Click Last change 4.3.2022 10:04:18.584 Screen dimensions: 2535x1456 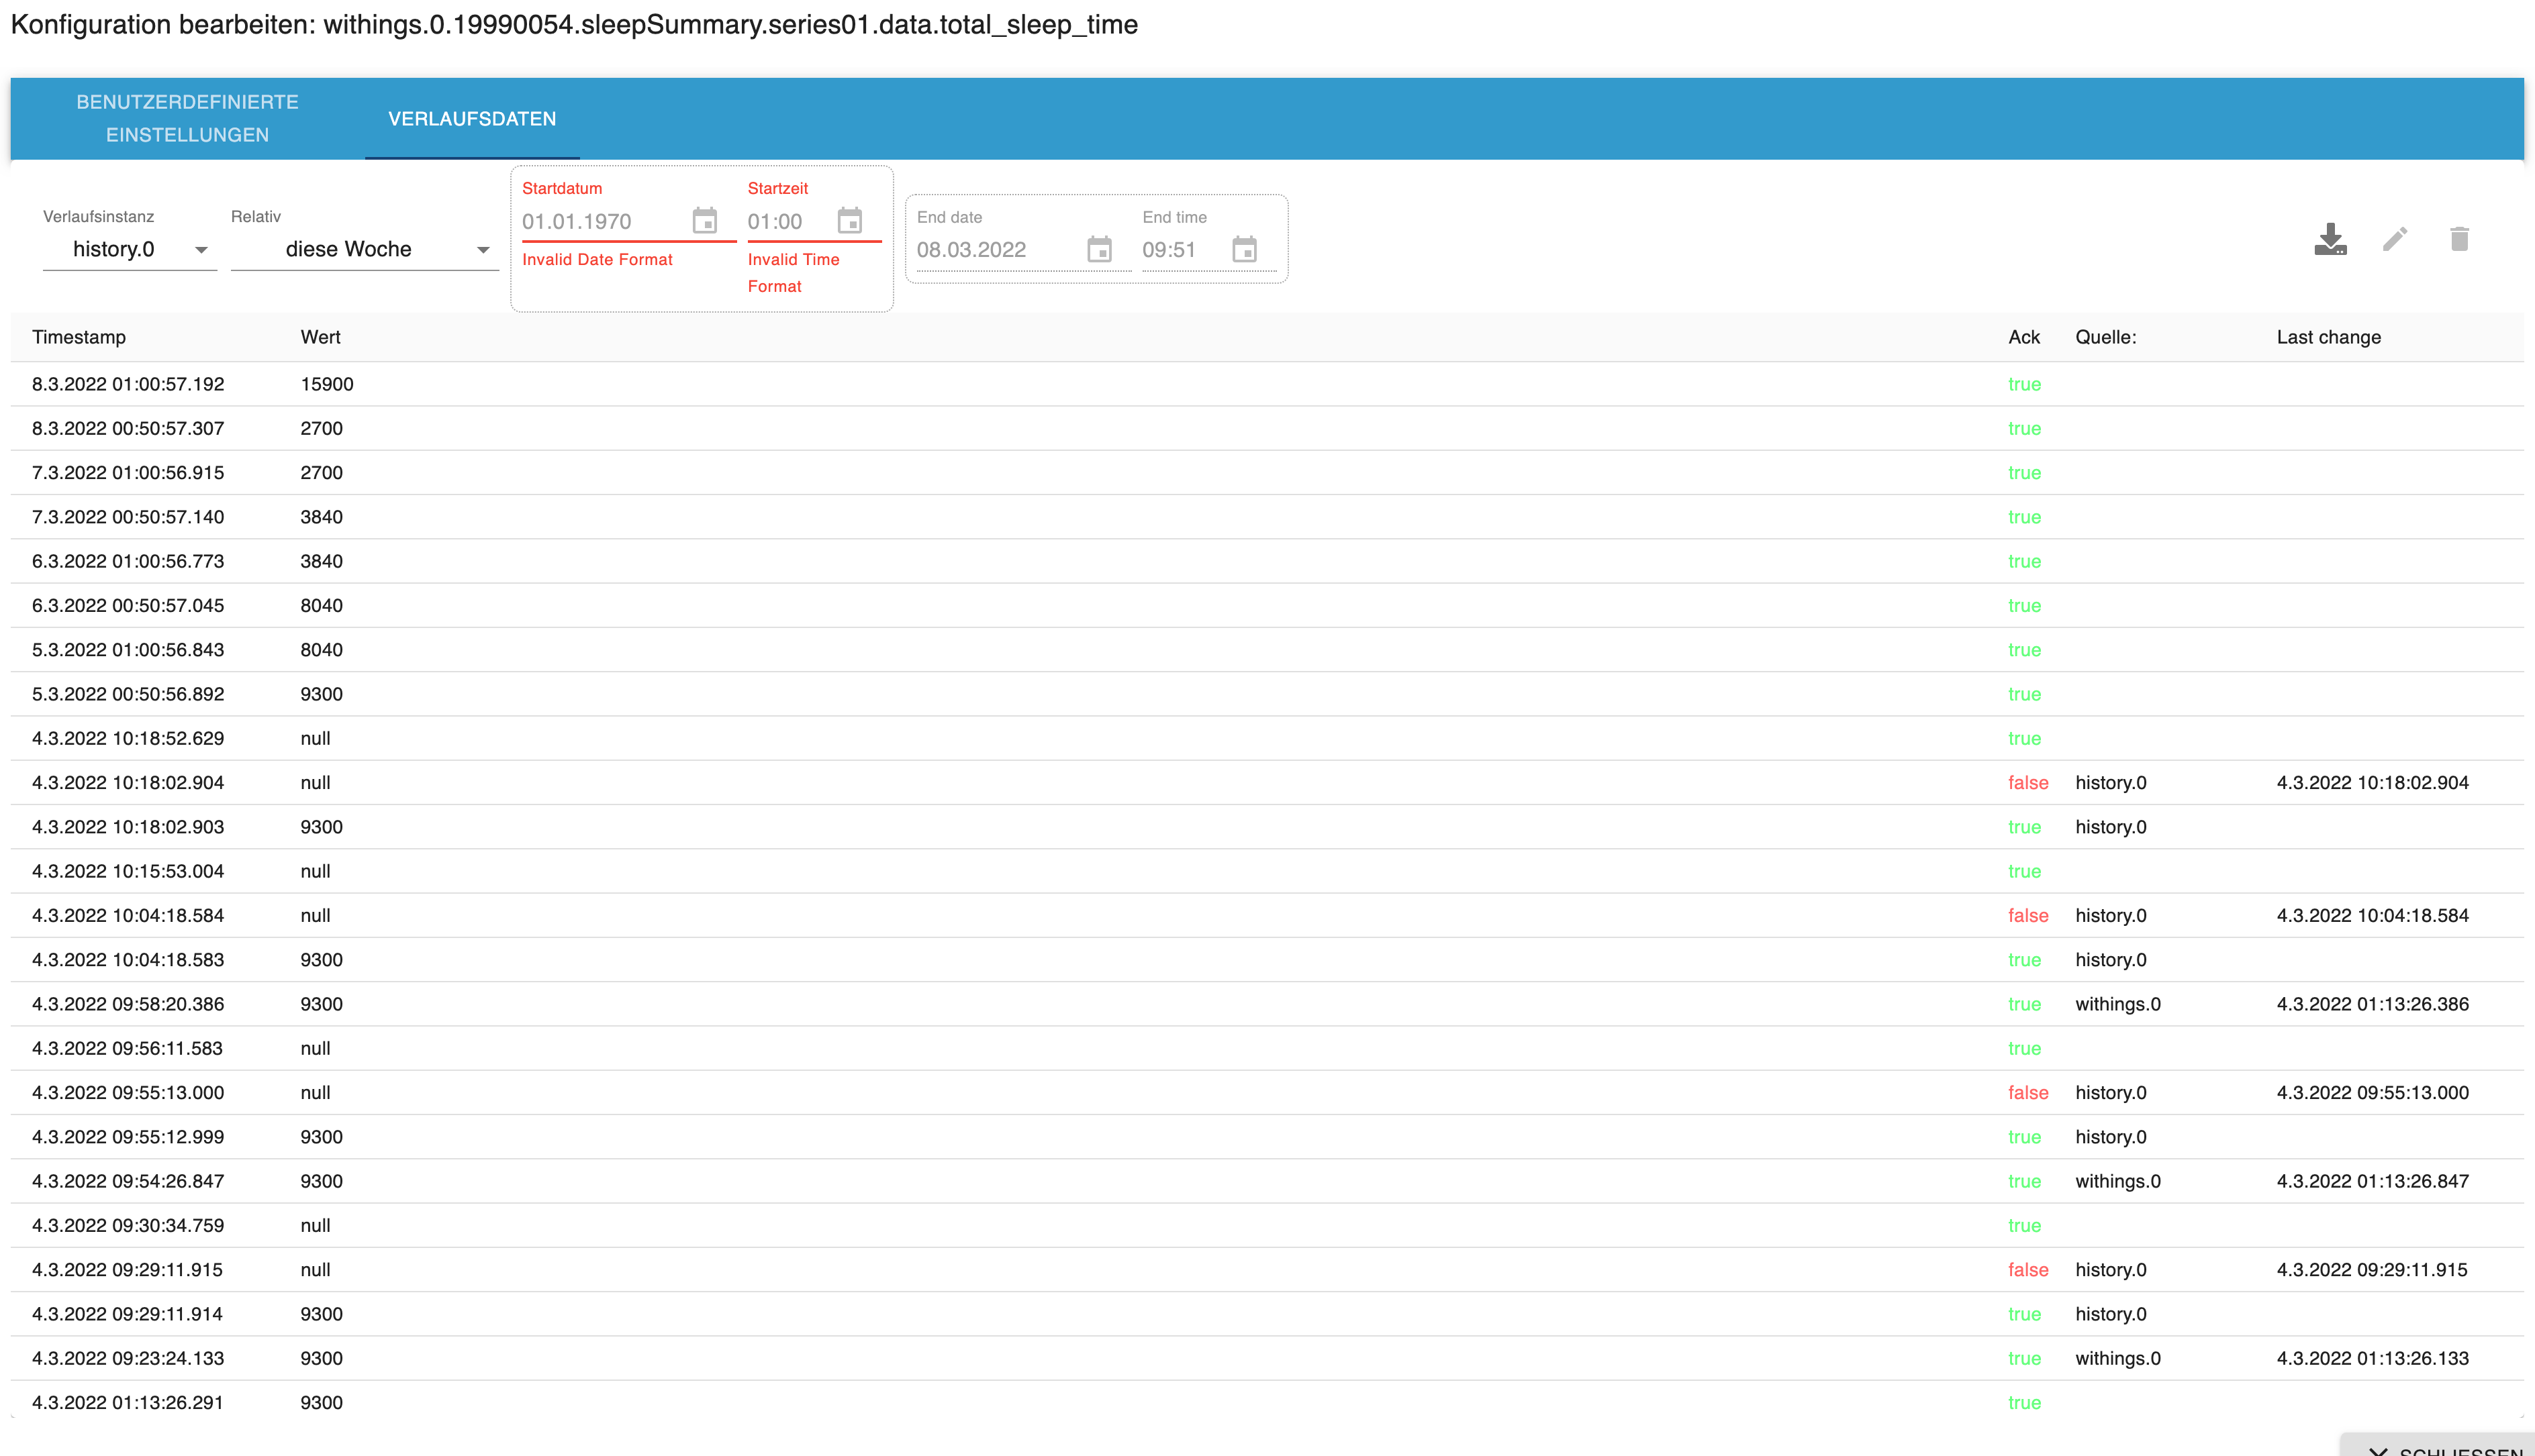point(2372,915)
